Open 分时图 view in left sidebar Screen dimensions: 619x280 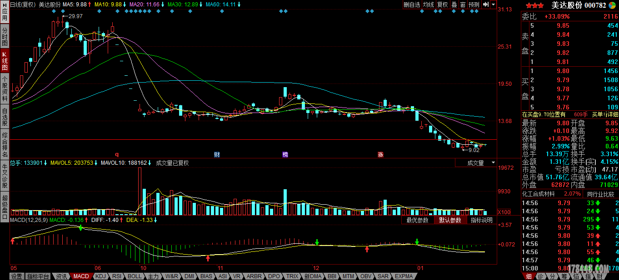[5, 36]
